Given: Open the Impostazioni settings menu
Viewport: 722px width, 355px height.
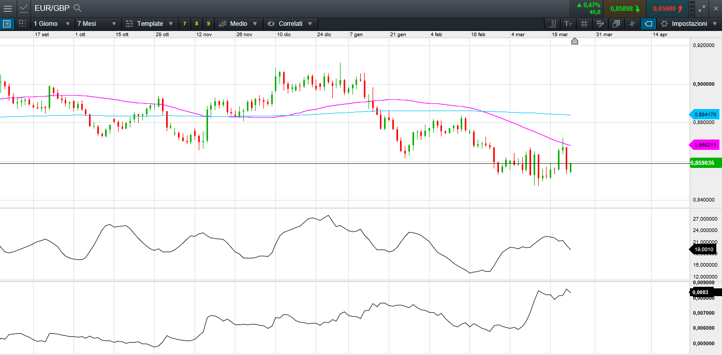Looking at the screenshot, I should click(x=689, y=24).
